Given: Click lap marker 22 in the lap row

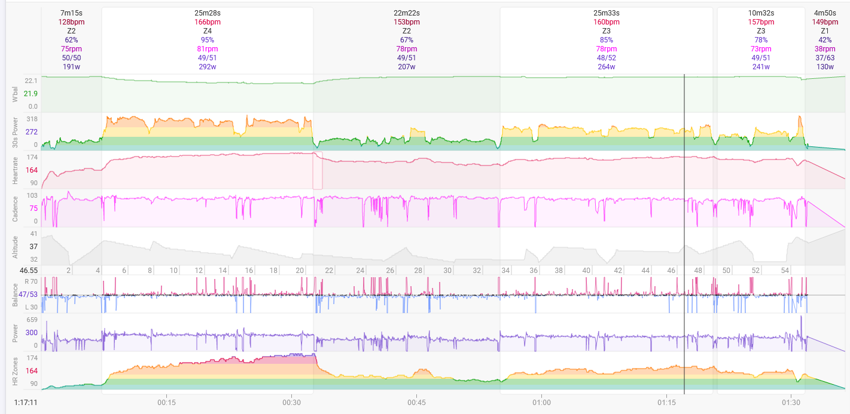Looking at the screenshot, I should point(329,270).
